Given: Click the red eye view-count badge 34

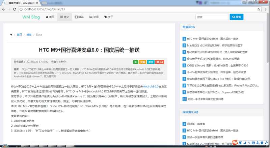Looking at the screenshot, I should 160,62.
